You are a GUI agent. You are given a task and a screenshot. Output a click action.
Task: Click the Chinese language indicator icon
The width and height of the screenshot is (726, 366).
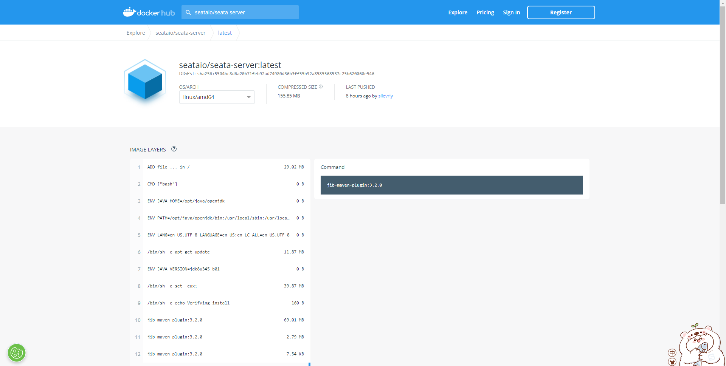point(672,353)
